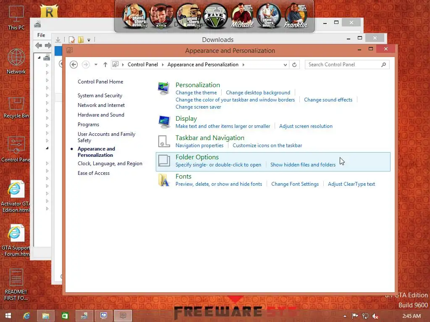430x322 pixels.
Task: Go back in Control Panel
Action: 73,65
